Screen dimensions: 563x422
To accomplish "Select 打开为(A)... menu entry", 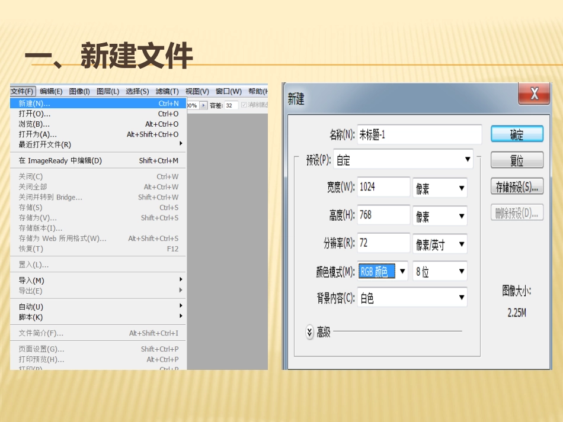I will coord(98,134).
